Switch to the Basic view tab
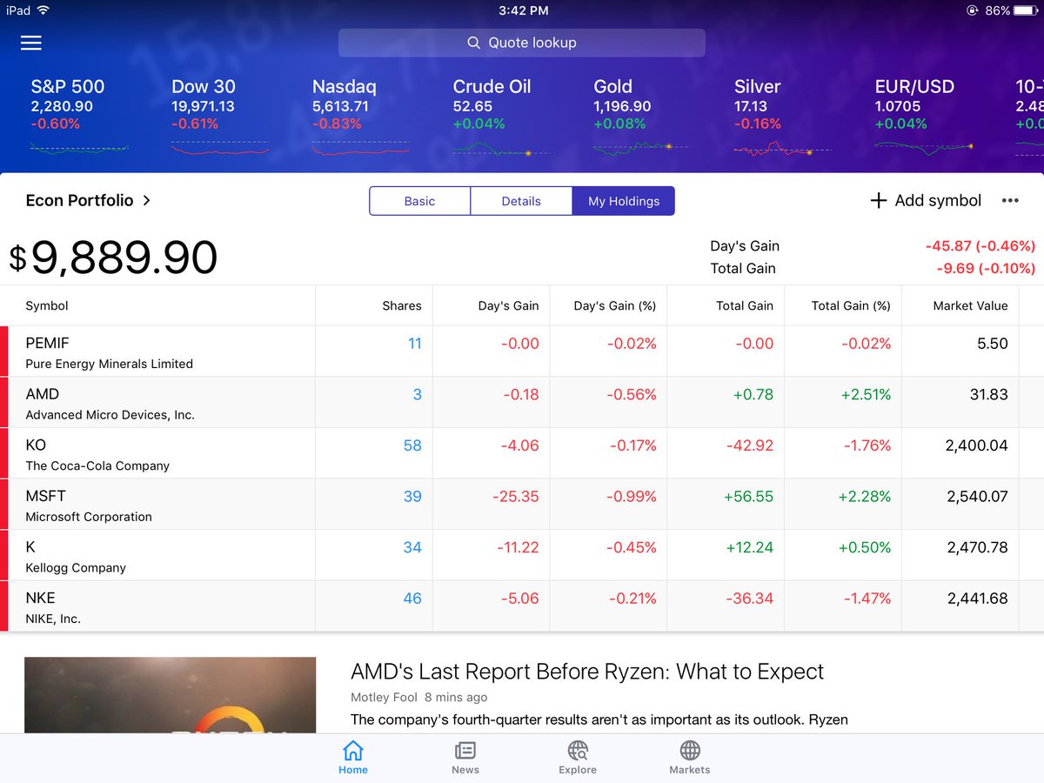 (419, 201)
